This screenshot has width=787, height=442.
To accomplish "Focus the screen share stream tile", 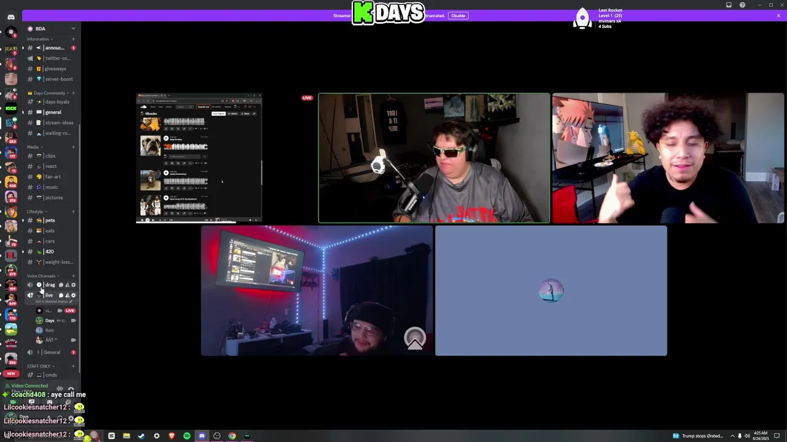I will click(199, 158).
